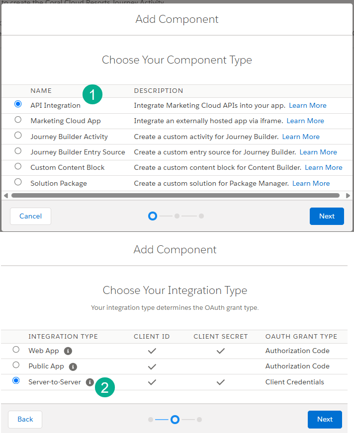Click Next in Choose Integration Type dialog
Image resolution: width=354 pixels, height=433 pixels.
point(325,420)
